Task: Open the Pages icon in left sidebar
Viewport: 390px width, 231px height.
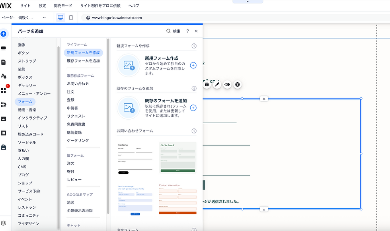Action: [x=4, y=62]
